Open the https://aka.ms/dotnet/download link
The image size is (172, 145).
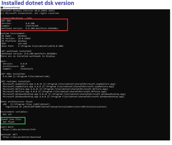(x=22, y=137)
